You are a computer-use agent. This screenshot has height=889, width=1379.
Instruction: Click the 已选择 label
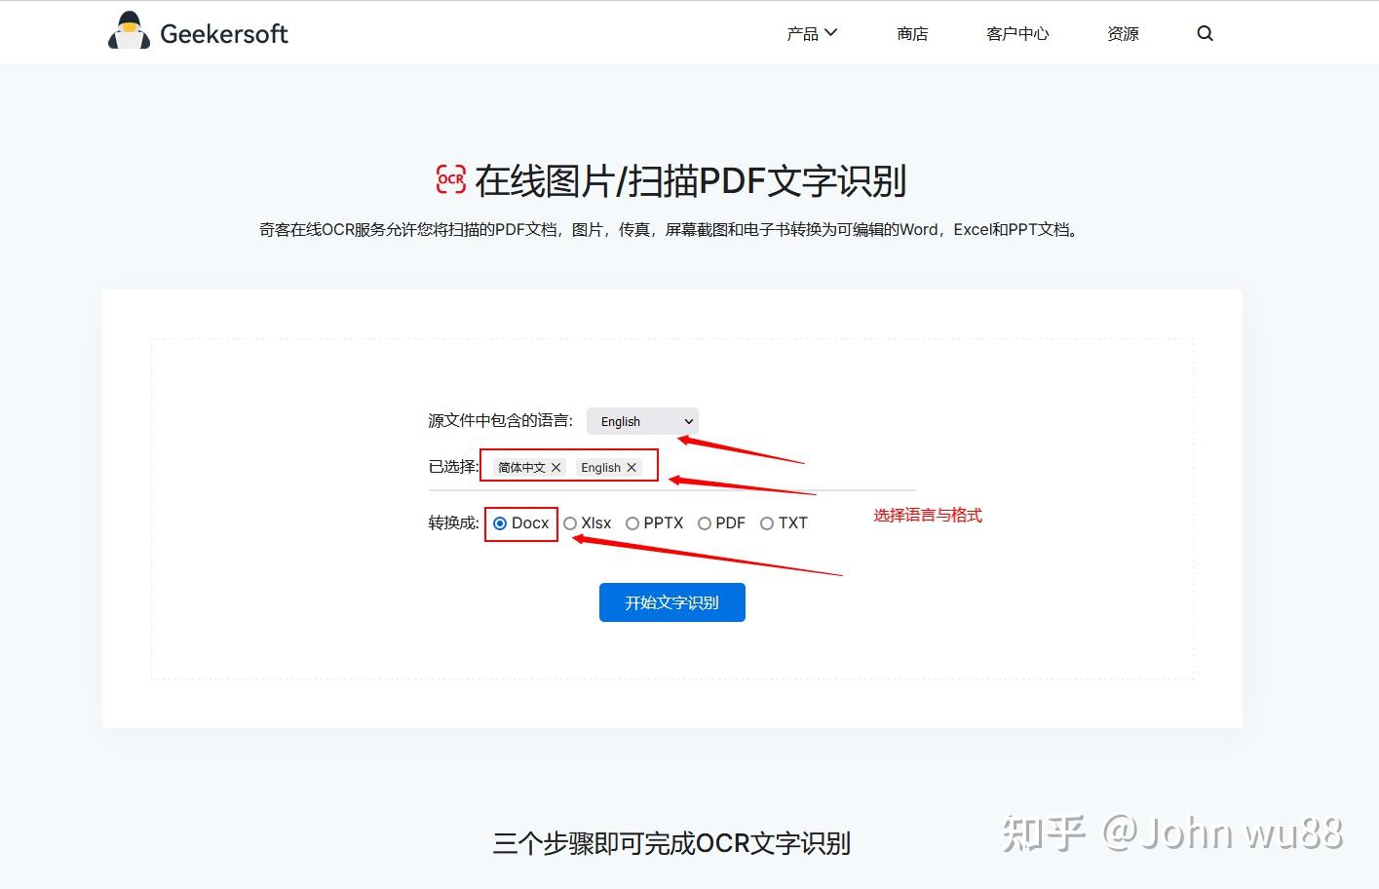point(453,467)
